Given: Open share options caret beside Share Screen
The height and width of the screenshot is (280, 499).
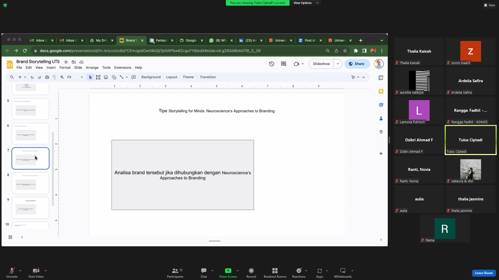Looking at the screenshot, I should tap(238, 271).
